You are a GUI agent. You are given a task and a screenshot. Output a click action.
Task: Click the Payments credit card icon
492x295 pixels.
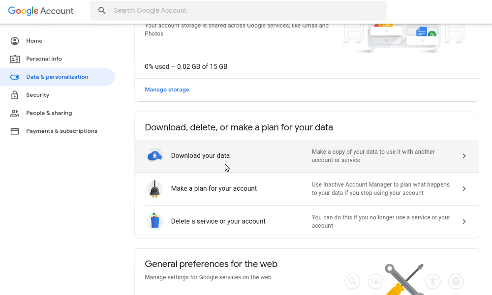[x=15, y=131]
